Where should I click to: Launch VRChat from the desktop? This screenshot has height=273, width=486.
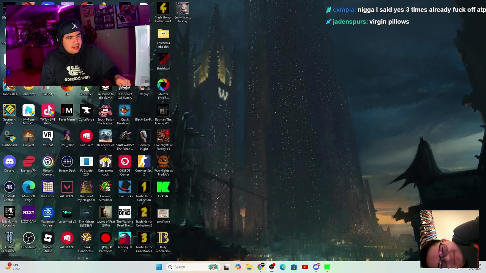(x=48, y=139)
